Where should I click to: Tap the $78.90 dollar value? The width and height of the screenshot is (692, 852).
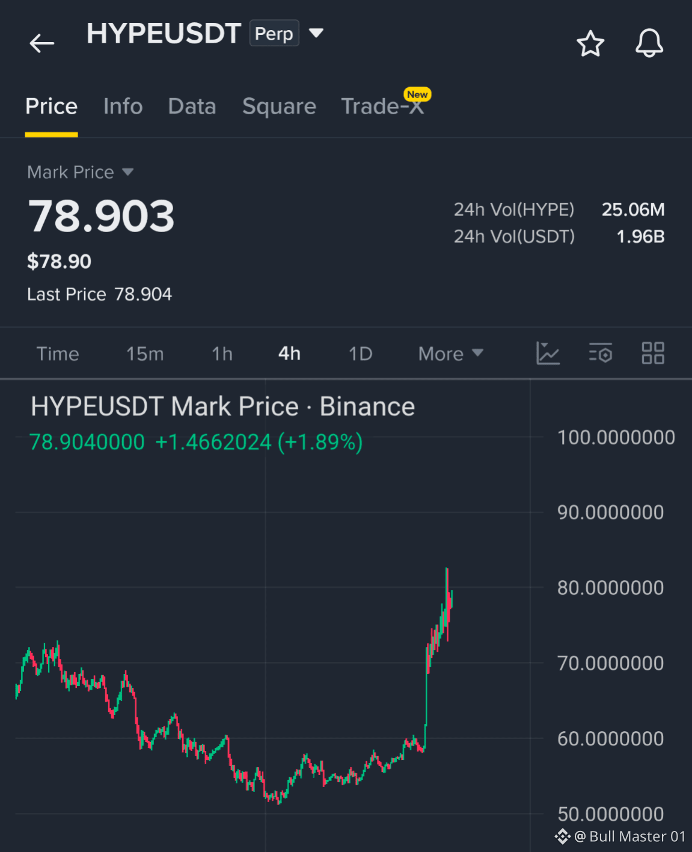(x=59, y=262)
